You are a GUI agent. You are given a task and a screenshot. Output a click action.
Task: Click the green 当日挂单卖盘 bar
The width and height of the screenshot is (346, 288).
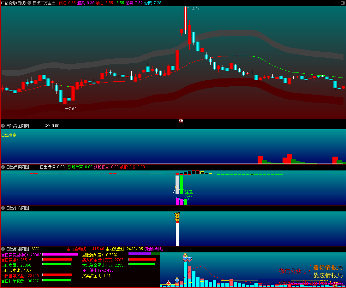(x=57, y=280)
